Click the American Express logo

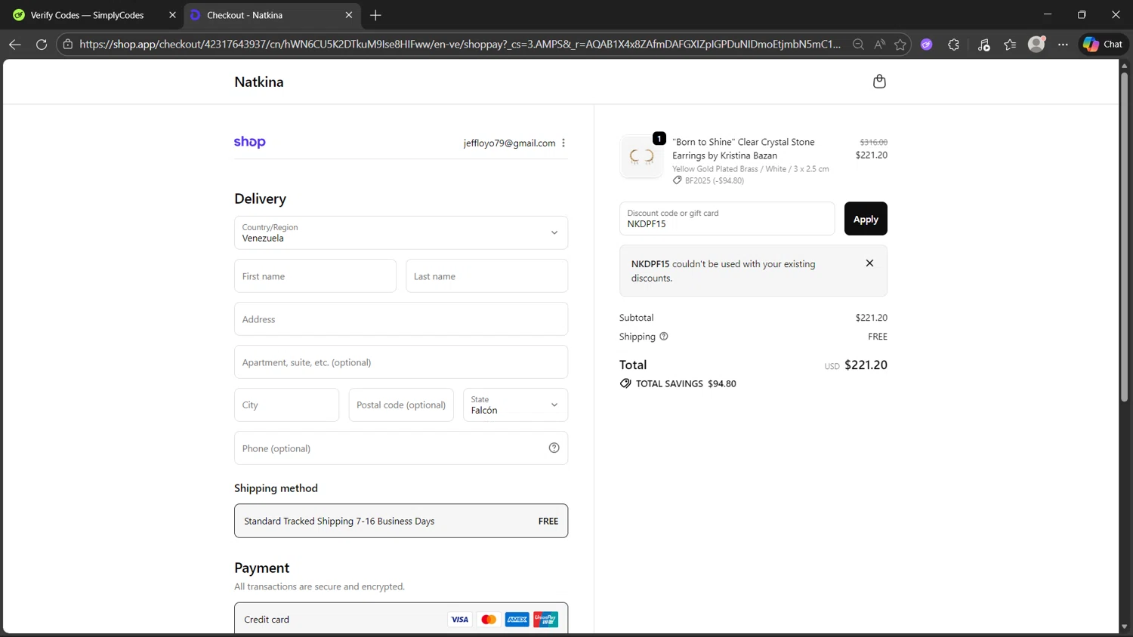coord(517,620)
